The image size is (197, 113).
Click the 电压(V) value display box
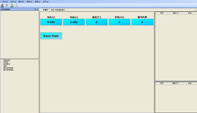point(51,22)
